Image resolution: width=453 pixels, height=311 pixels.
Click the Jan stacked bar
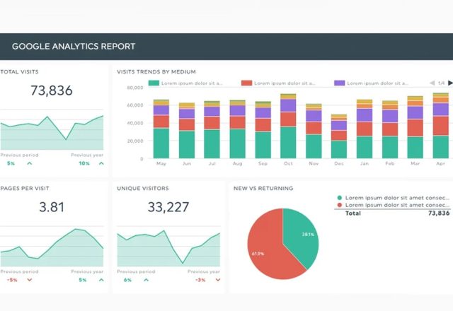(x=365, y=129)
